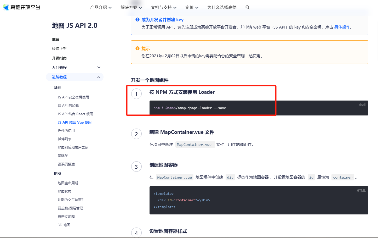Open 3D 地图 page
Viewport: 378px width, 238px height.
(x=64, y=225)
